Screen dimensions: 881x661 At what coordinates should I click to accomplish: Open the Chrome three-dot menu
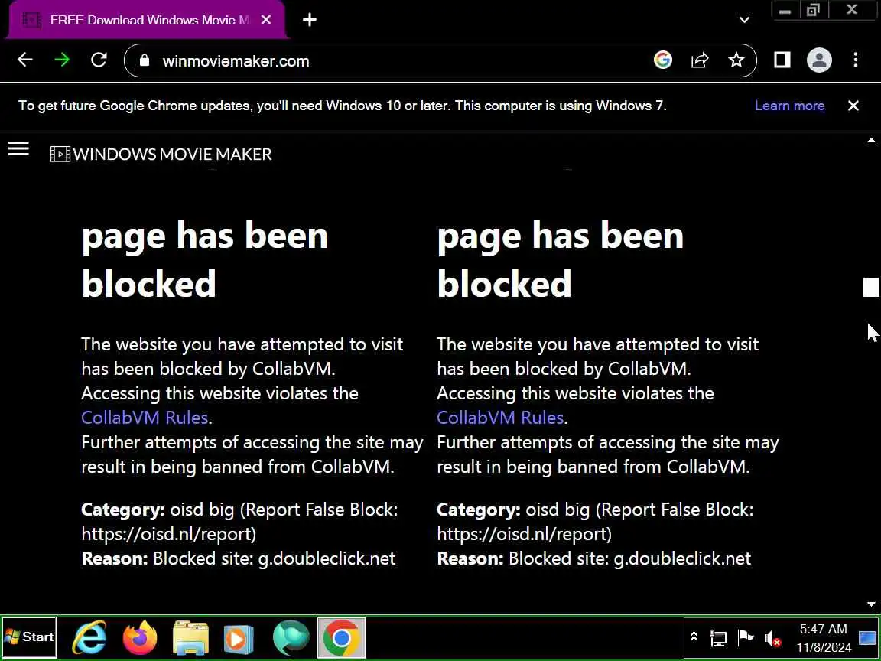[x=856, y=60]
